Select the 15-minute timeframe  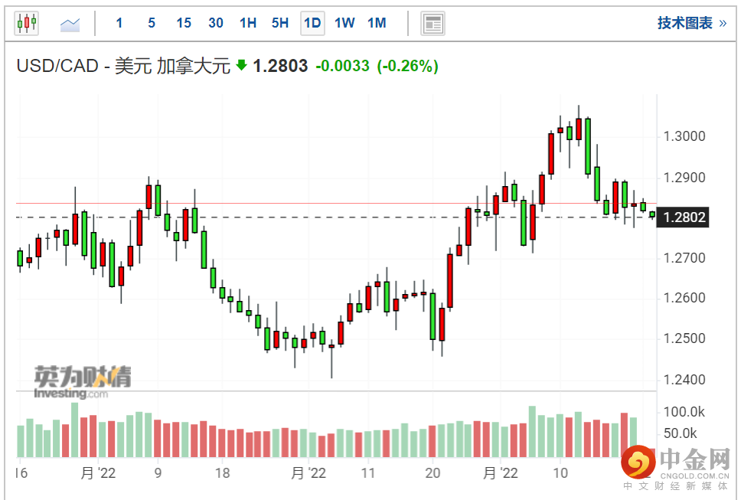pos(184,23)
